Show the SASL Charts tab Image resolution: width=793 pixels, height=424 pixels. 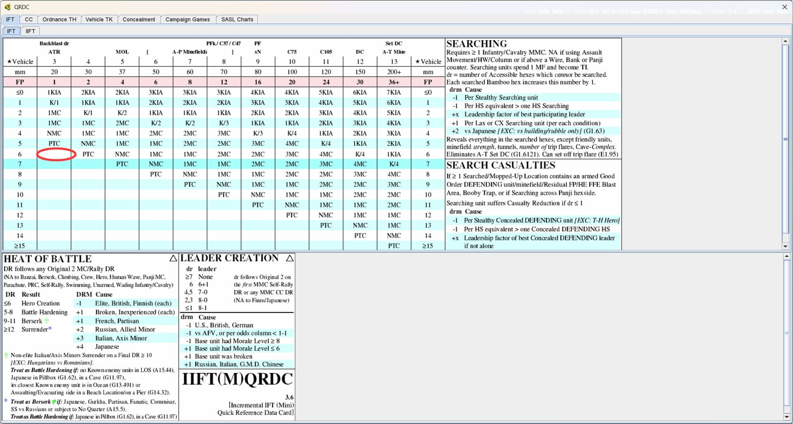click(237, 19)
